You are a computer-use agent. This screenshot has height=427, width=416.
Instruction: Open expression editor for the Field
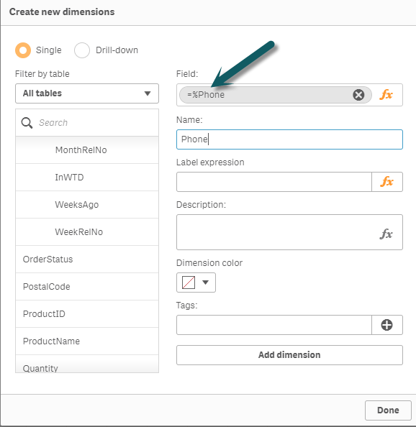tap(386, 95)
